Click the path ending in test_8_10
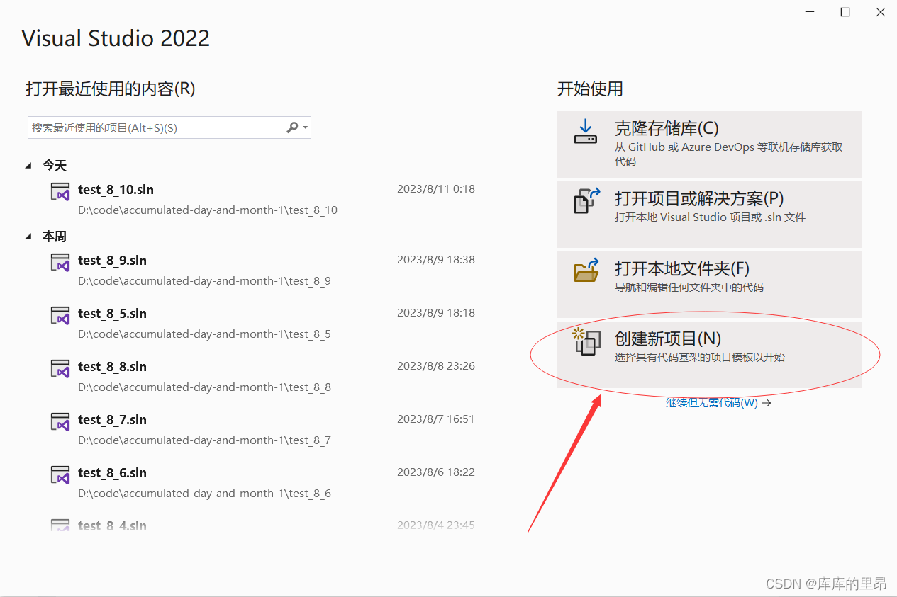This screenshot has width=897, height=597. 208,210
